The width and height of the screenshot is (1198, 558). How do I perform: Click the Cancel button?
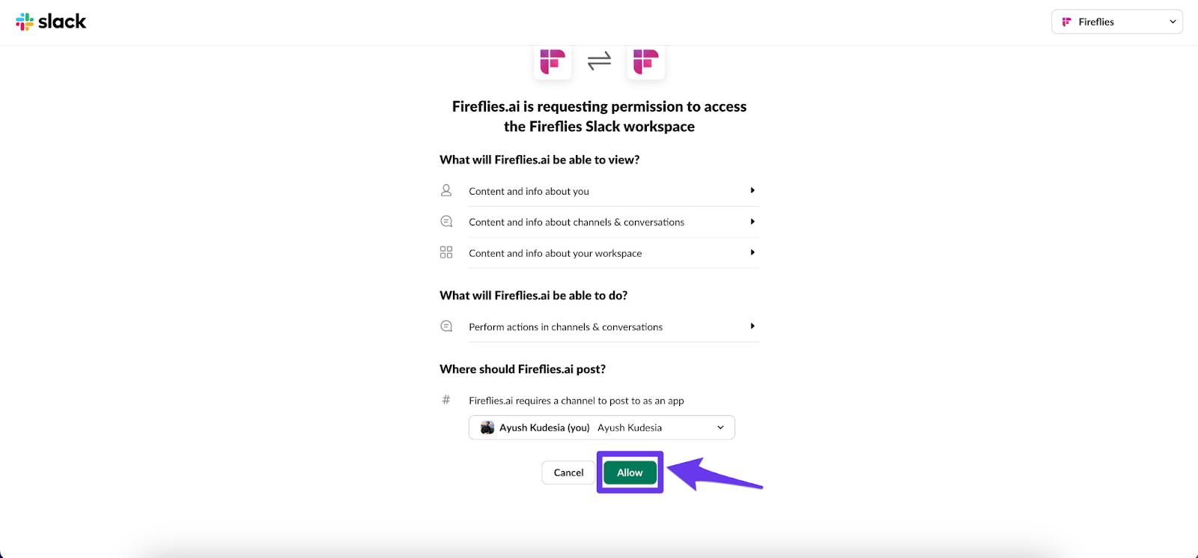click(x=568, y=473)
